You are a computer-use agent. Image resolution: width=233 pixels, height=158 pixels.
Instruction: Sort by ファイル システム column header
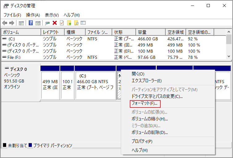99,32
